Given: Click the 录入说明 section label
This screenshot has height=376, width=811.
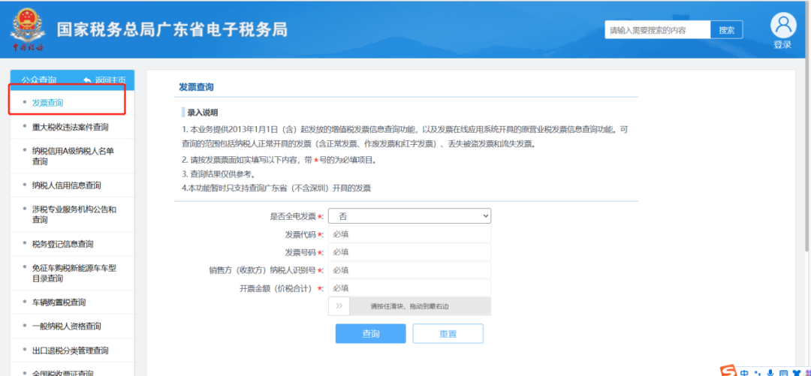Looking at the screenshot, I should pos(202,113).
